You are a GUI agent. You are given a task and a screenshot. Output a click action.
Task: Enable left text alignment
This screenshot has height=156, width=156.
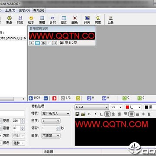pyautogui.click(x=107, y=114)
